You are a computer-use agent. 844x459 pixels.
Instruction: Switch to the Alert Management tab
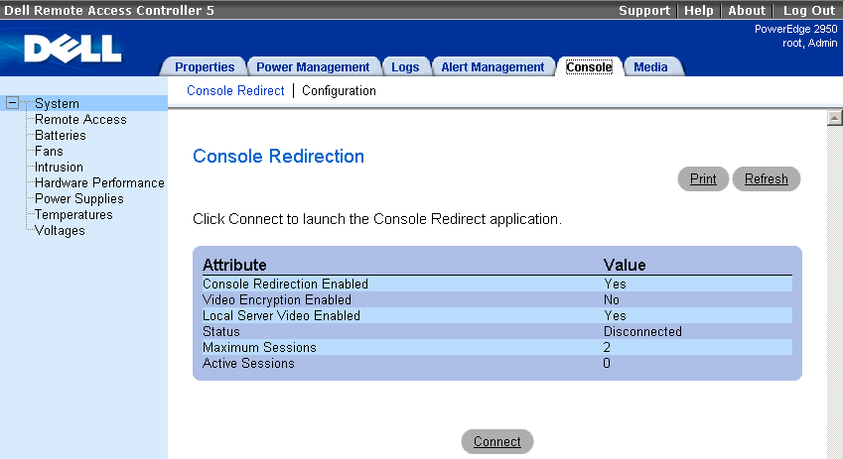(492, 66)
